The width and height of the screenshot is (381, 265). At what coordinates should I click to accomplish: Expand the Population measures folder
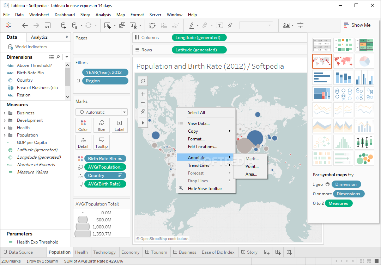click(4, 135)
